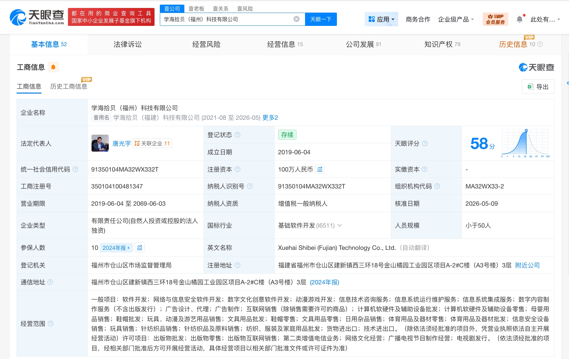Click credit code 91350104MA32WX332T value
The width and height of the screenshot is (569, 359).
point(125,170)
